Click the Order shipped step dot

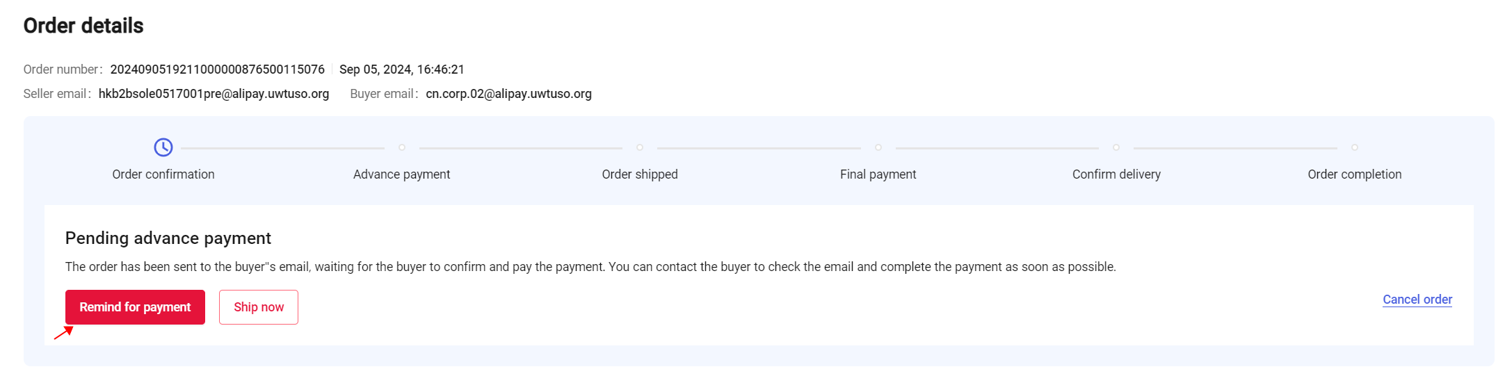pos(640,147)
